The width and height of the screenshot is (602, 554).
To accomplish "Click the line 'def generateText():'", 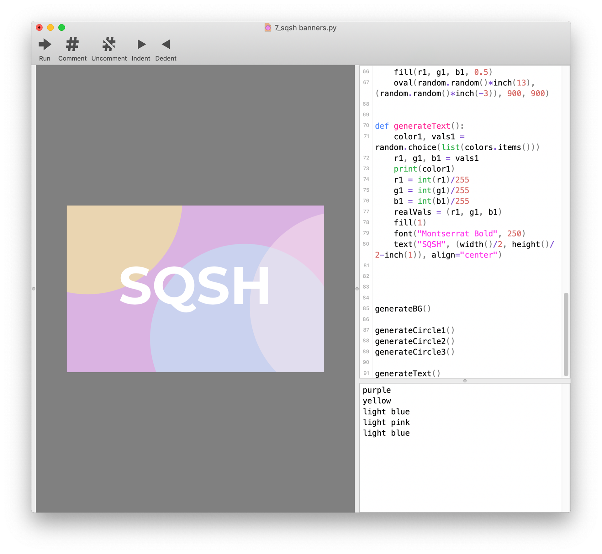I will 419,126.
